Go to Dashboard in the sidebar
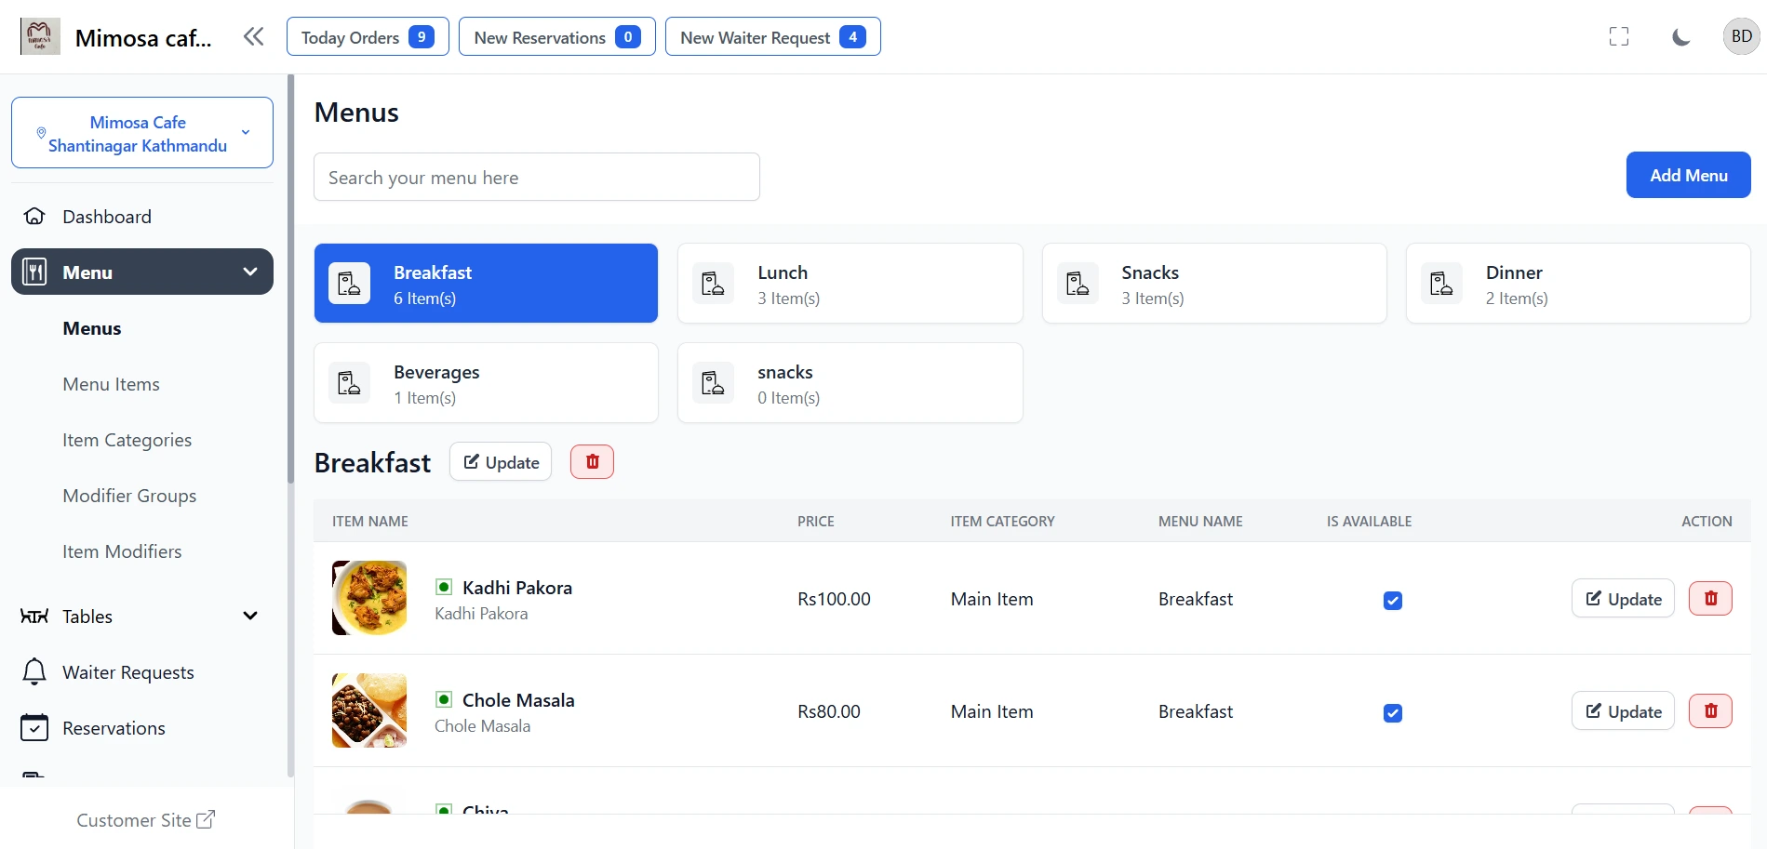The height and width of the screenshot is (849, 1767). point(106,217)
